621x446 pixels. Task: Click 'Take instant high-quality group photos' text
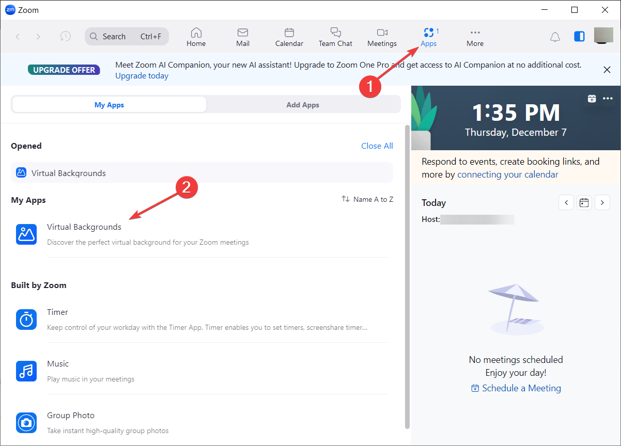coord(108,431)
